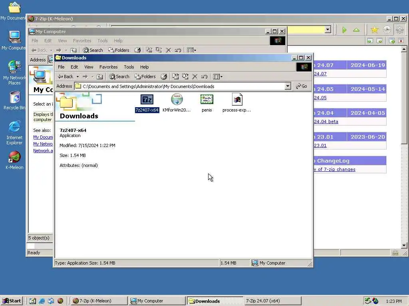
Task: Expand K-Meleon URL bar dropdown arrow
Action: tap(328, 29)
